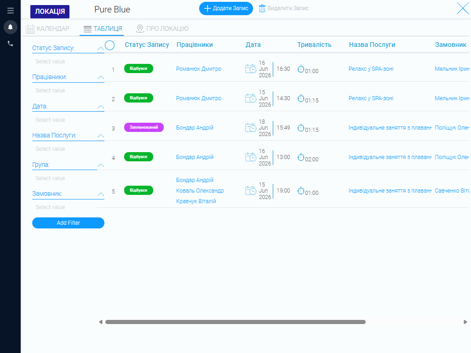This screenshot has width=471, height=353.
Task: Click the Видалити Запис button
Action: [x=284, y=8]
